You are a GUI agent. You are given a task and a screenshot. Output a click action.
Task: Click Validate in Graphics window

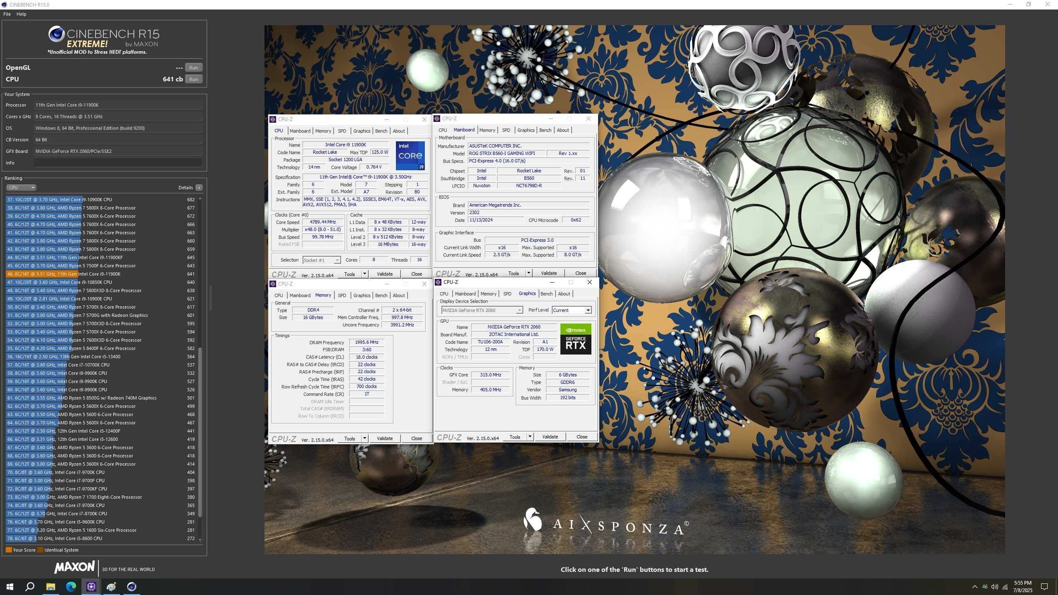click(x=550, y=437)
